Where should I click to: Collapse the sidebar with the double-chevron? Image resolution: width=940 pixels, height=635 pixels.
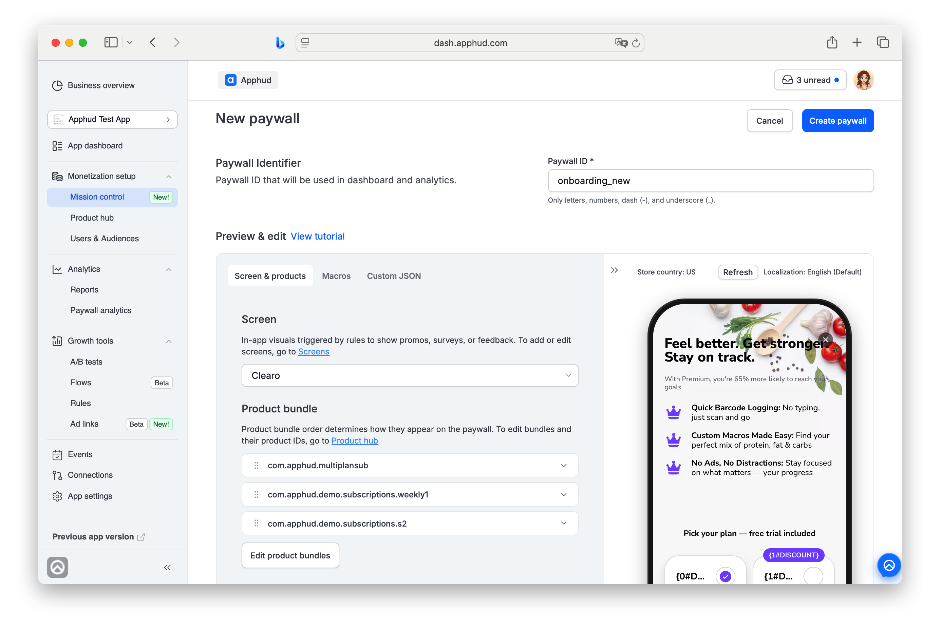click(x=167, y=568)
